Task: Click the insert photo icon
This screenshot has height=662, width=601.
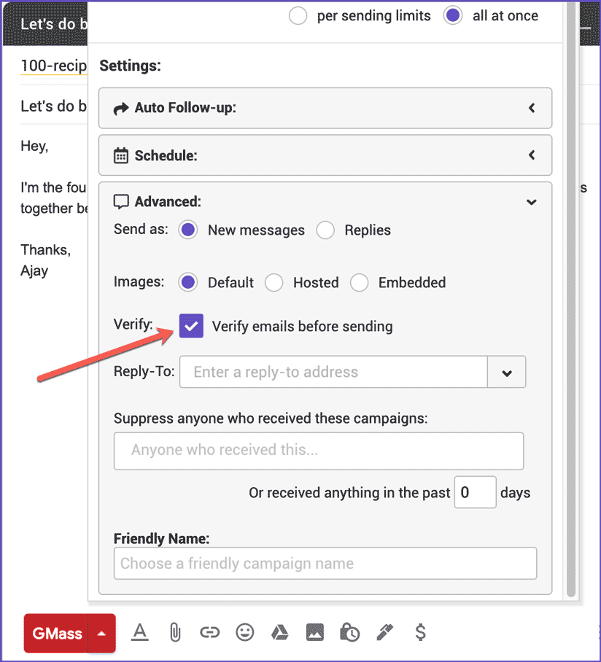Action: [315, 633]
